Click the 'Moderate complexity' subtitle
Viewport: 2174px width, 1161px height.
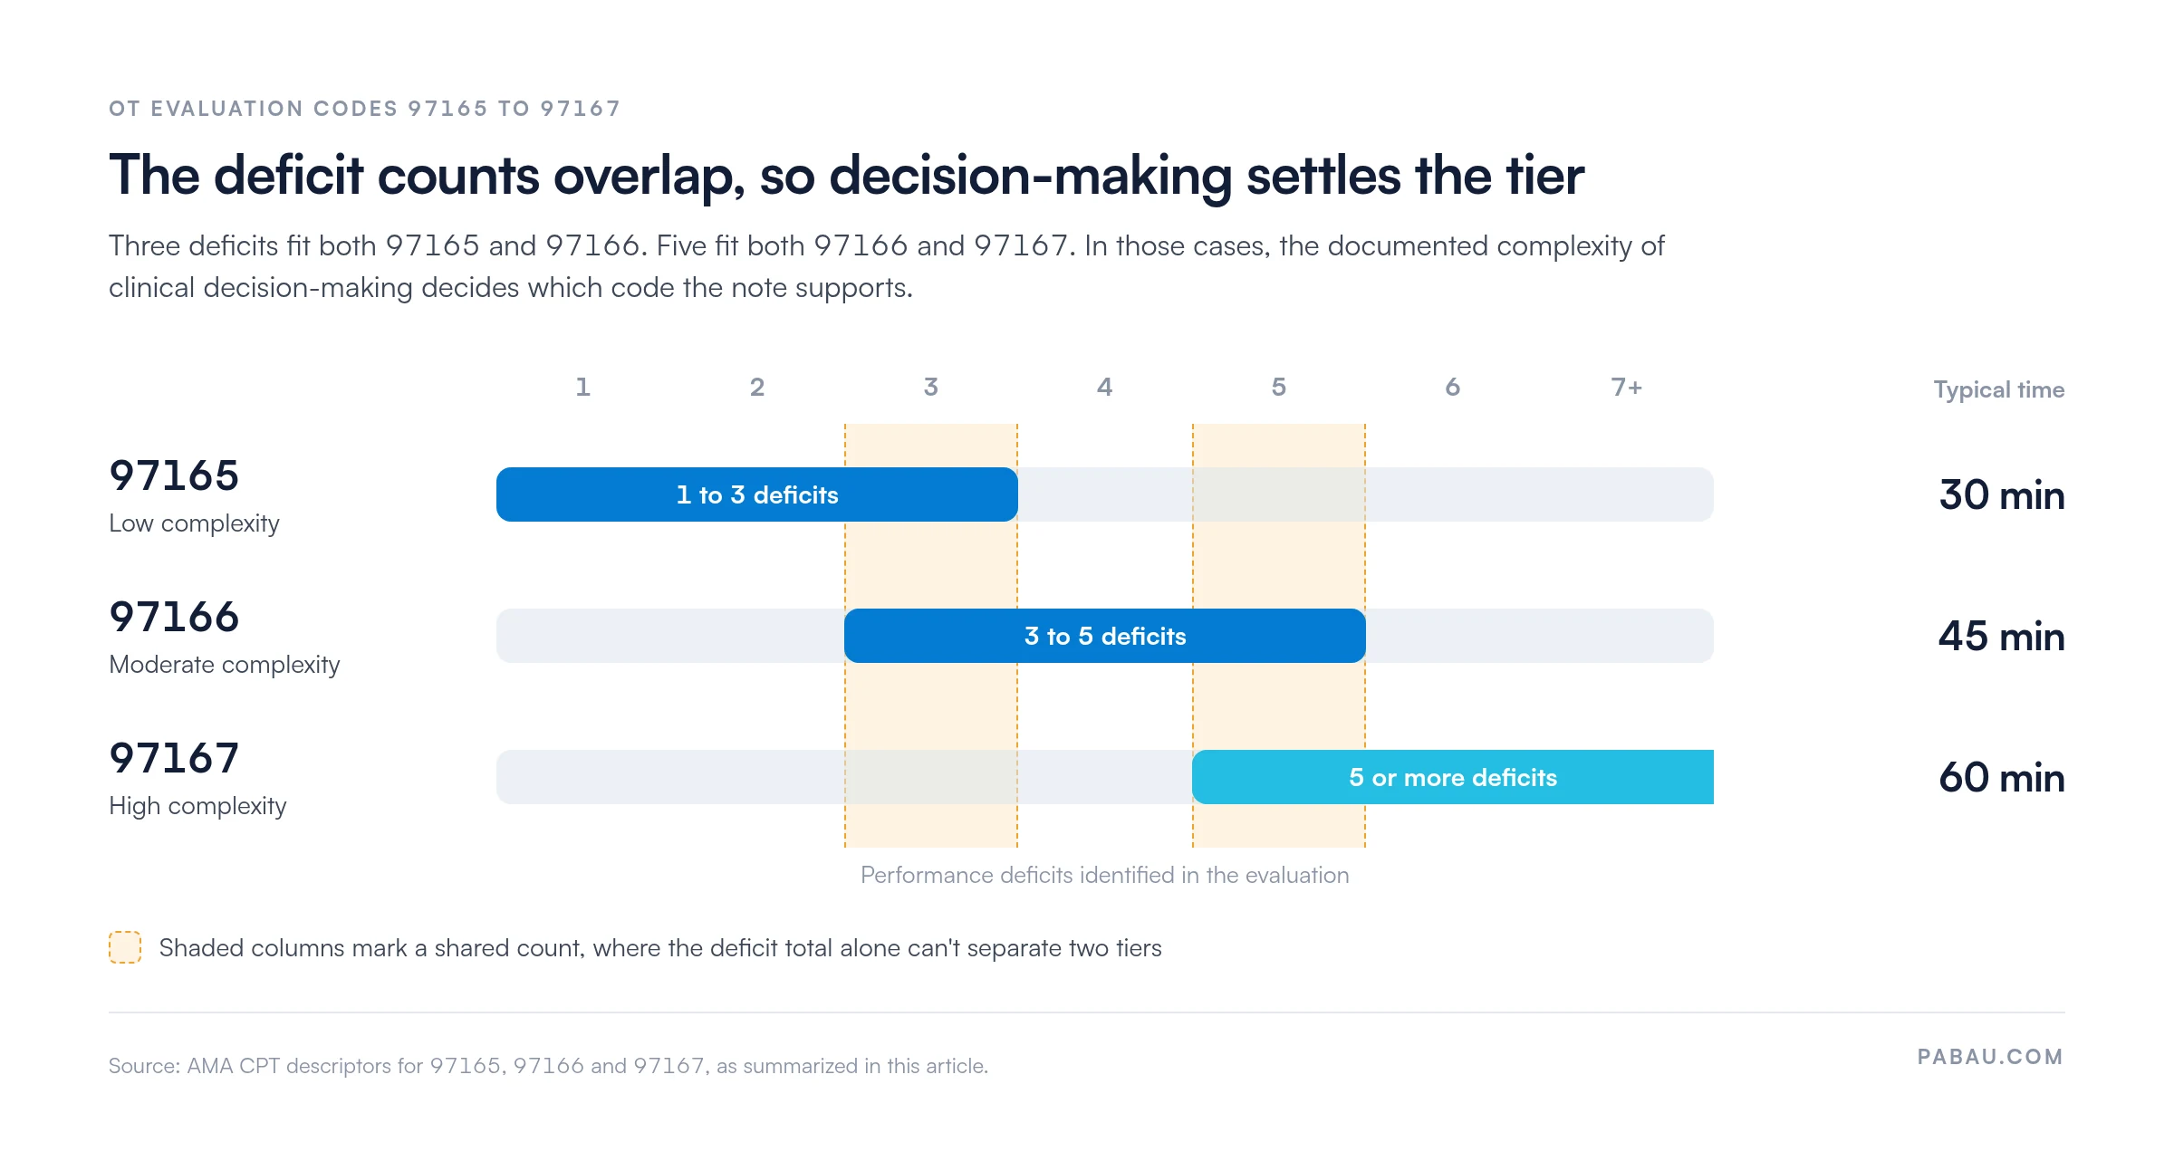pos(225,665)
